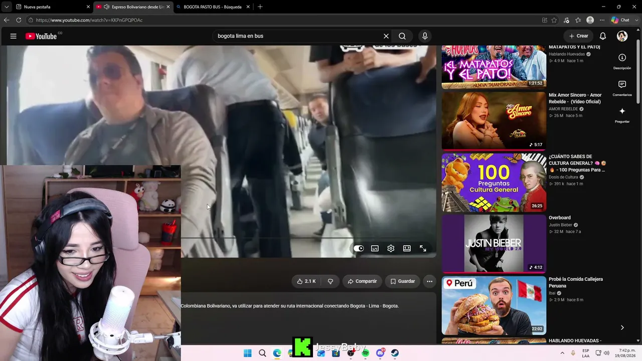This screenshot has width=642, height=361.
Task: Open the Mix Amor Sincero video thumbnail
Action: (494, 120)
